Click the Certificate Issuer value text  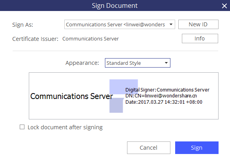[x=90, y=38]
